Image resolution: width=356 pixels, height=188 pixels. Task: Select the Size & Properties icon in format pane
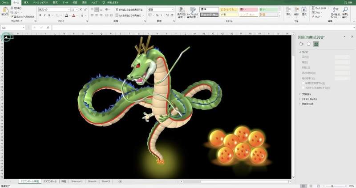pyautogui.click(x=316, y=44)
